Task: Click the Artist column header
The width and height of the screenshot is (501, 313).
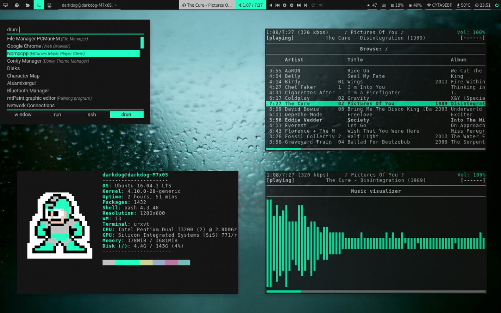Action: [x=294, y=60]
